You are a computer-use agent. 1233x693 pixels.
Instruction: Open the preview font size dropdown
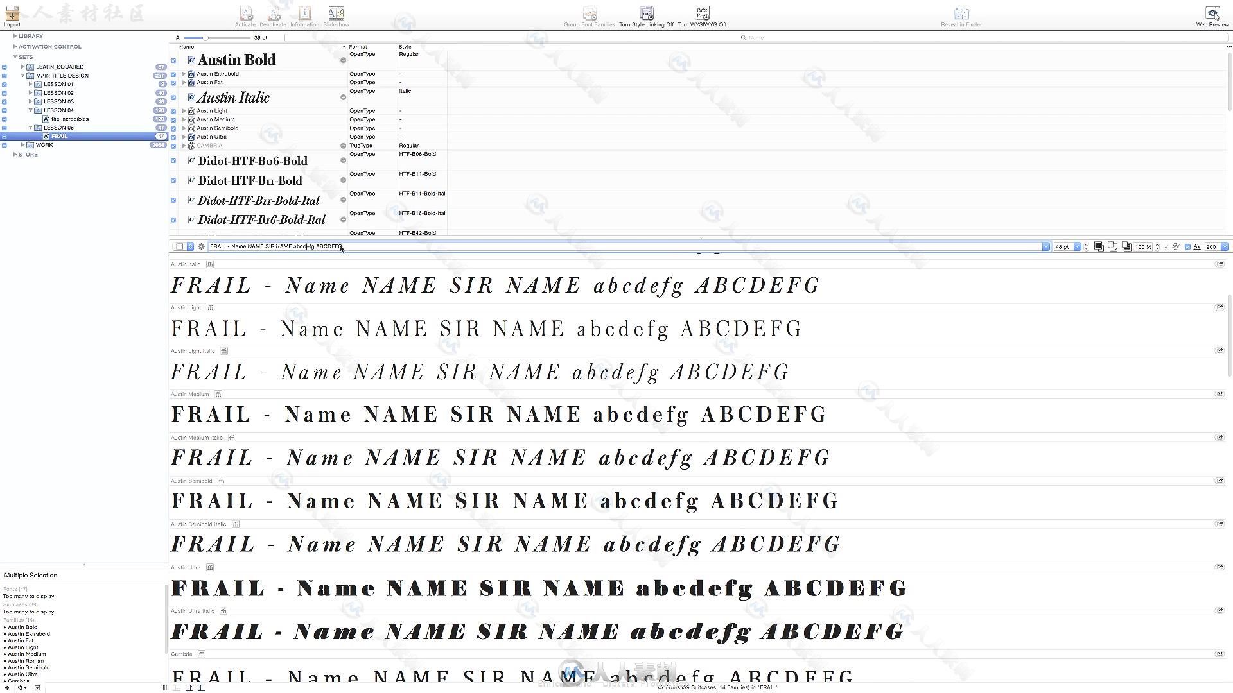(x=1078, y=246)
